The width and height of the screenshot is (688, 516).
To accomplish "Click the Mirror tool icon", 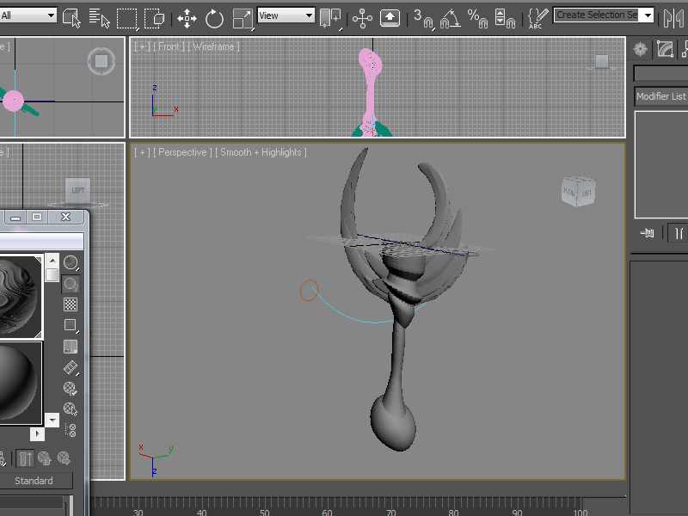I will click(674, 18).
